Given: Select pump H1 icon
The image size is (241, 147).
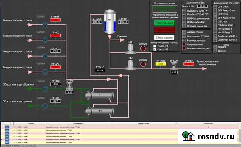Looking at the screenshot, I should tap(130, 49).
